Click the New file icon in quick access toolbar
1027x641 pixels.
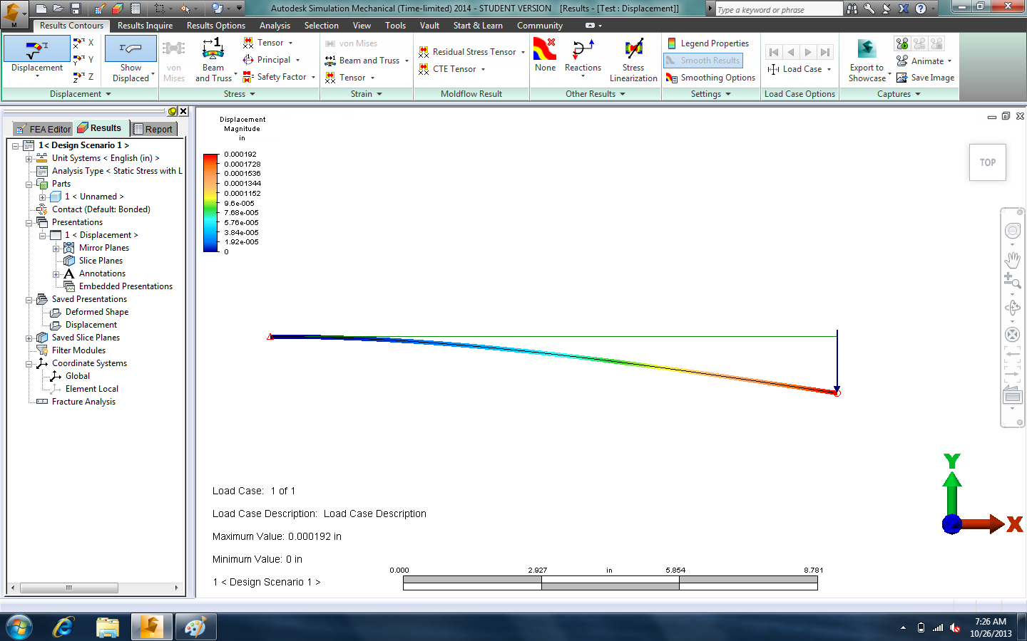41,9
